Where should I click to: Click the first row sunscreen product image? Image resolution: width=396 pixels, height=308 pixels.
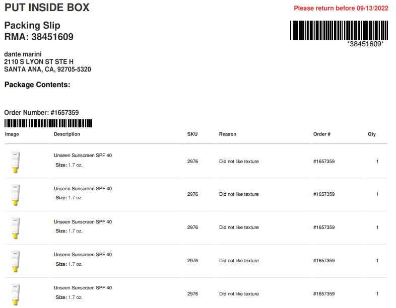click(x=16, y=162)
